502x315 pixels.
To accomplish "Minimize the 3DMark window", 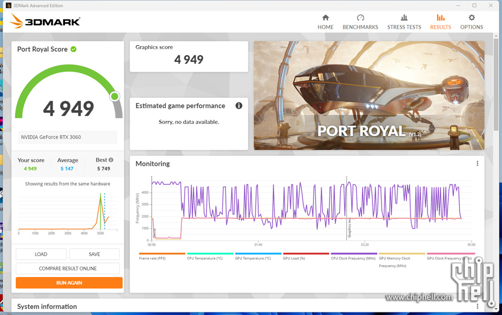I will 458,6.
